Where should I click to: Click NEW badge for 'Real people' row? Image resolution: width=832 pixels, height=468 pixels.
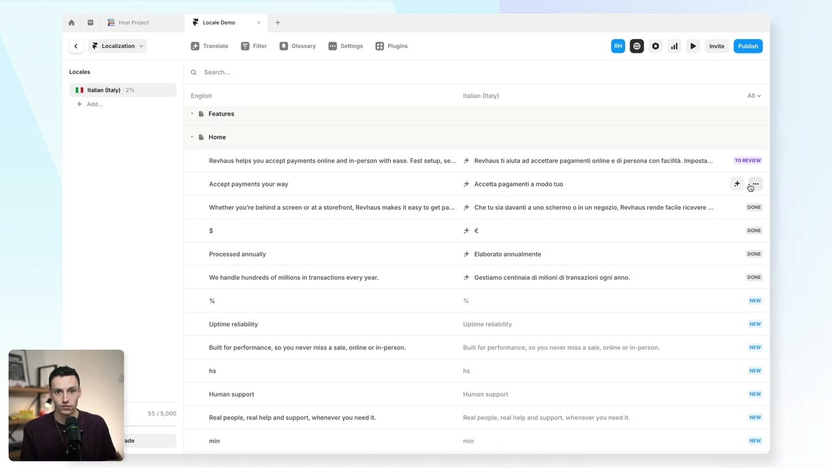(755, 418)
